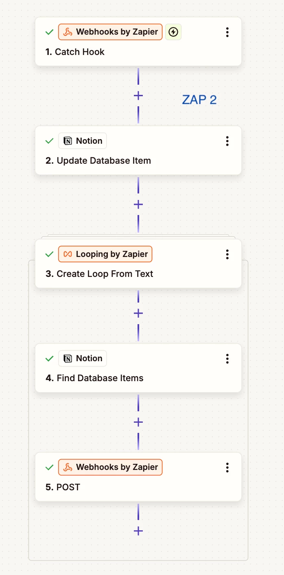The width and height of the screenshot is (284, 575).
Task: Add step between Catch Hook and Notion
Action: (x=138, y=96)
